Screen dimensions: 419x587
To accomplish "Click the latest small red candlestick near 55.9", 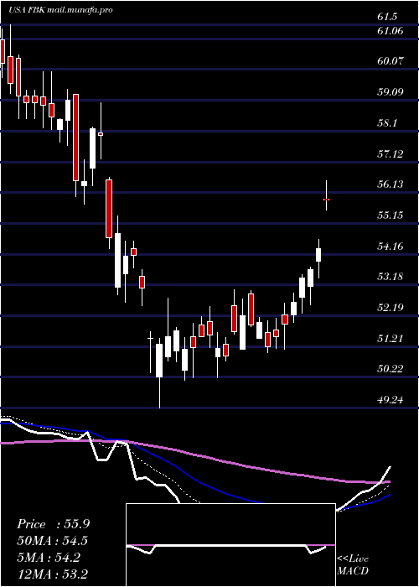I will [326, 200].
